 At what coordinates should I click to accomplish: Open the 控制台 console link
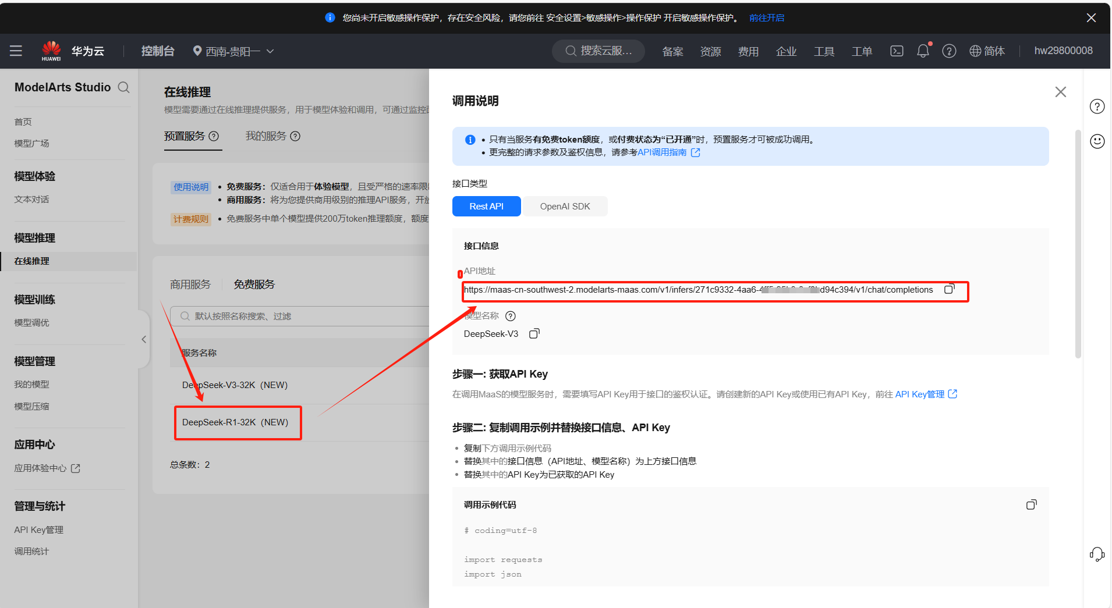click(x=158, y=51)
